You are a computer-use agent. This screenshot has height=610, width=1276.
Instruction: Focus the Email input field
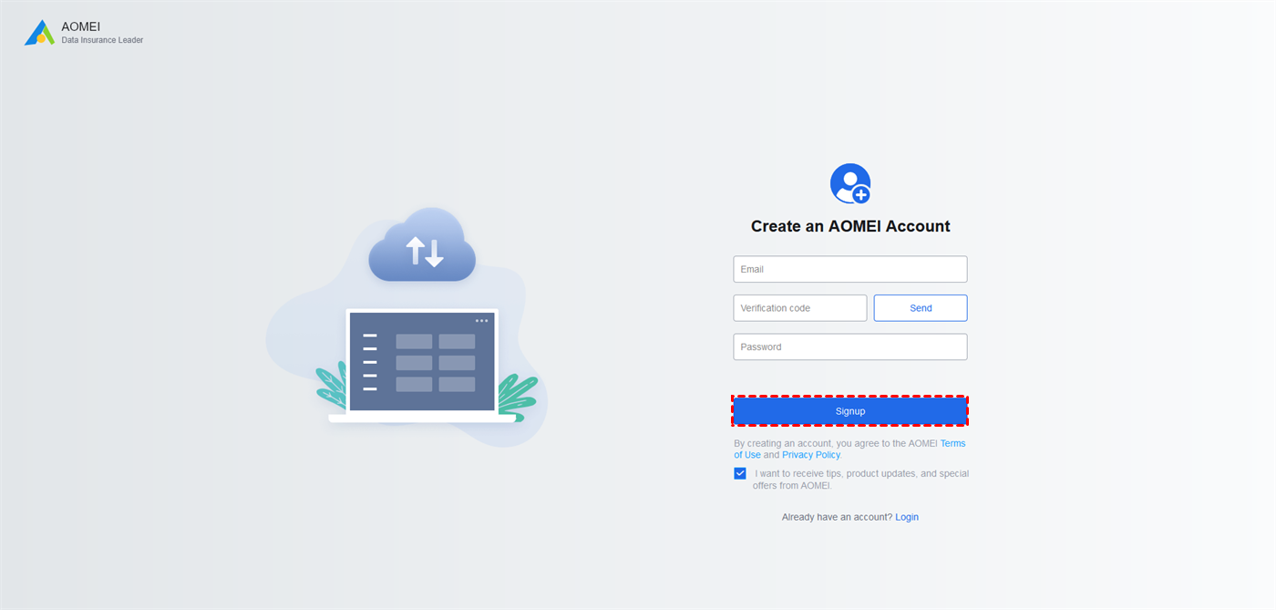850,269
